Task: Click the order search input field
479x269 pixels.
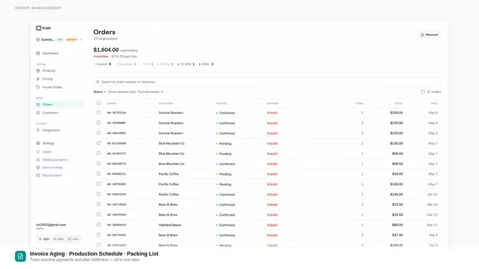Action: coord(267,82)
